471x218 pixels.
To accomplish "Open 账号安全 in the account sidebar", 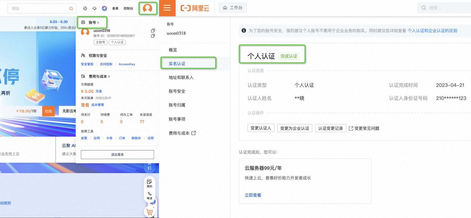I will 177,91.
